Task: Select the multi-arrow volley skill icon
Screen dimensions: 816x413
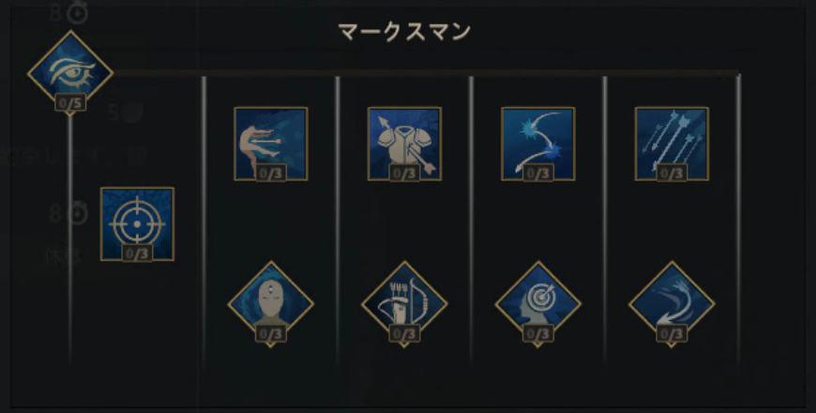Action: 672,144
